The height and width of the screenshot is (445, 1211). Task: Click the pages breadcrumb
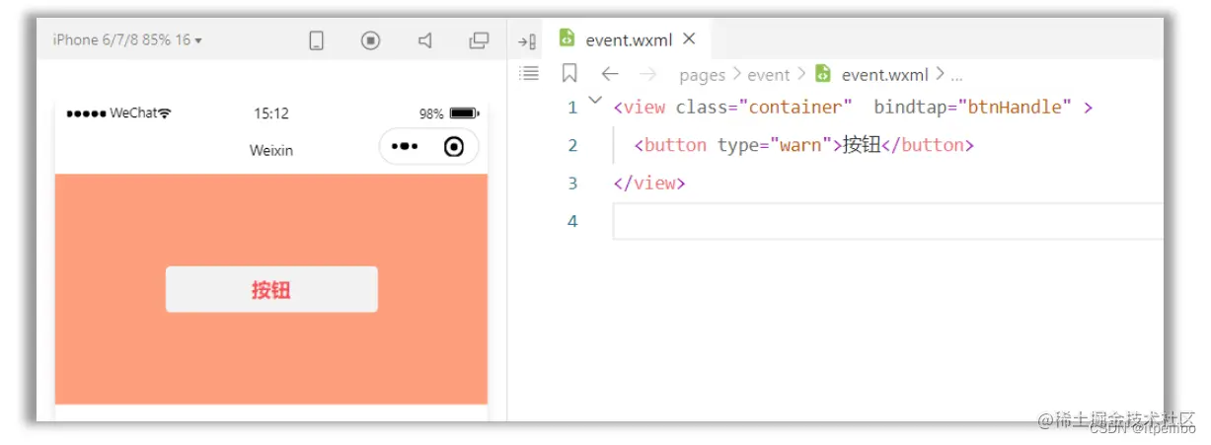(x=702, y=75)
